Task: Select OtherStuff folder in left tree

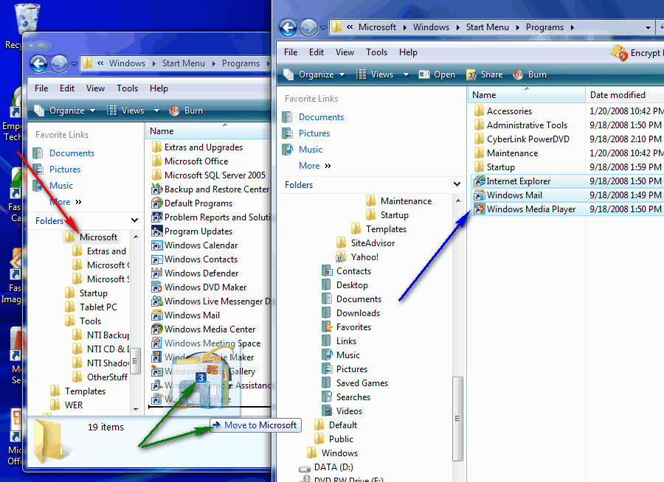Action: coord(100,377)
